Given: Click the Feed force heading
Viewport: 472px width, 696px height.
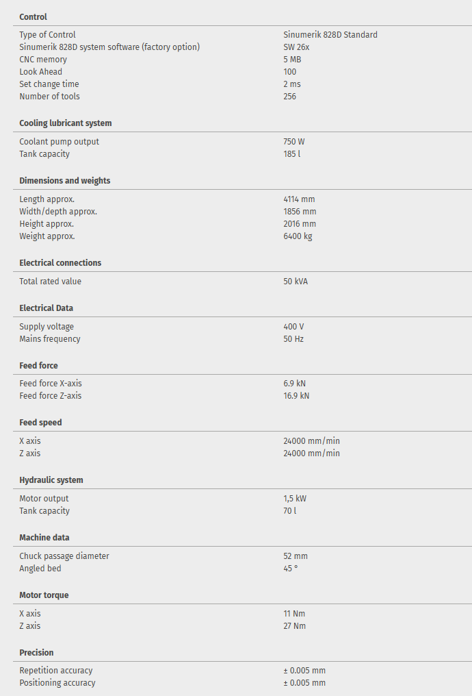Looking at the screenshot, I should pyautogui.click(x=39, y=366).
